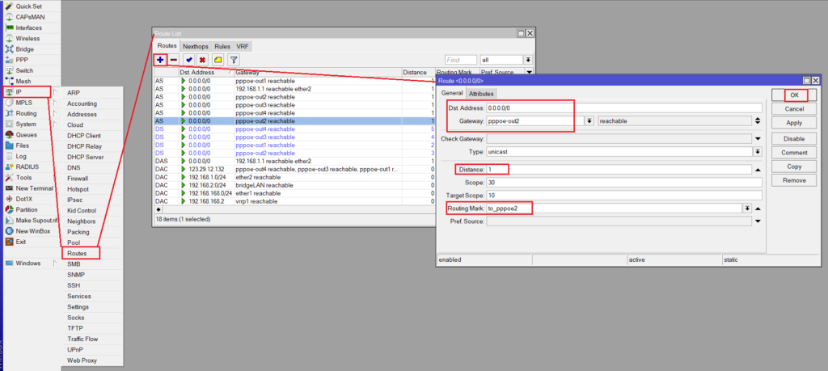Switch to the Nexthops tab
Image resolution: width=828 pixels, height=371 pixels.
pos(195,47)
